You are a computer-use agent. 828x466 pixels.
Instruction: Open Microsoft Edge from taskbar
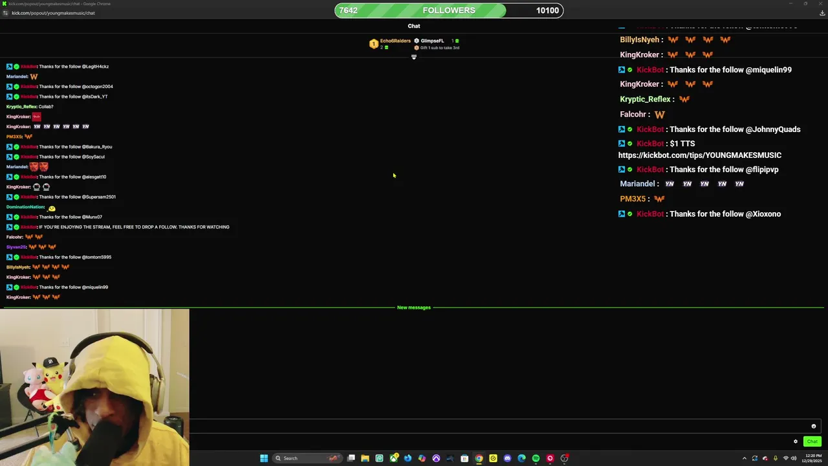click(x=521, y=458)
